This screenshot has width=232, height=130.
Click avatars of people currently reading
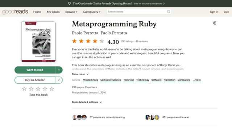79,117
